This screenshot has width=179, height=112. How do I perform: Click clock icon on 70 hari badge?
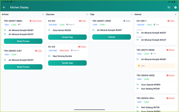pyautogui.click(x=79, y=47)
